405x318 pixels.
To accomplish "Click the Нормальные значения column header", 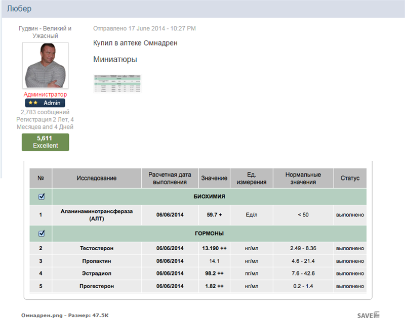I will pyautogui.click(x=303, y=178).
